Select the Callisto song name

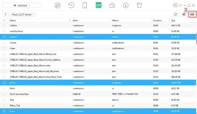coord(13,25)
